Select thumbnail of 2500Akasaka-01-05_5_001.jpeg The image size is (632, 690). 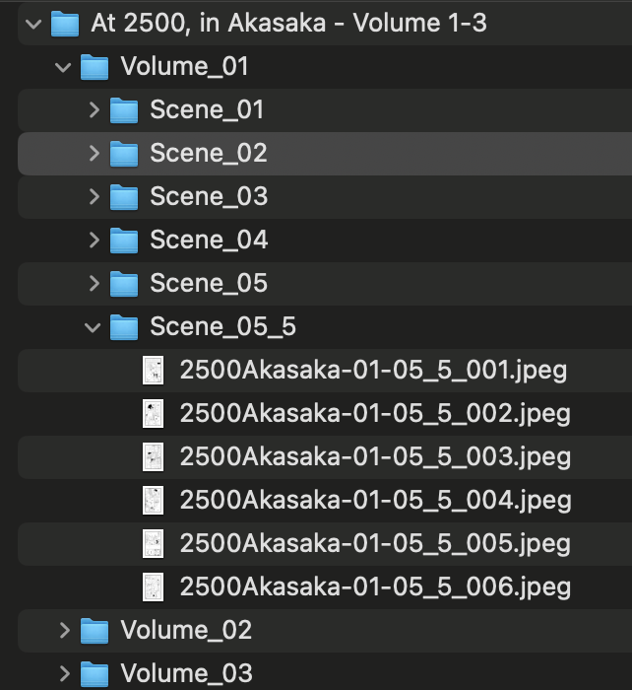pyautogui.click(x=153, y=371)
